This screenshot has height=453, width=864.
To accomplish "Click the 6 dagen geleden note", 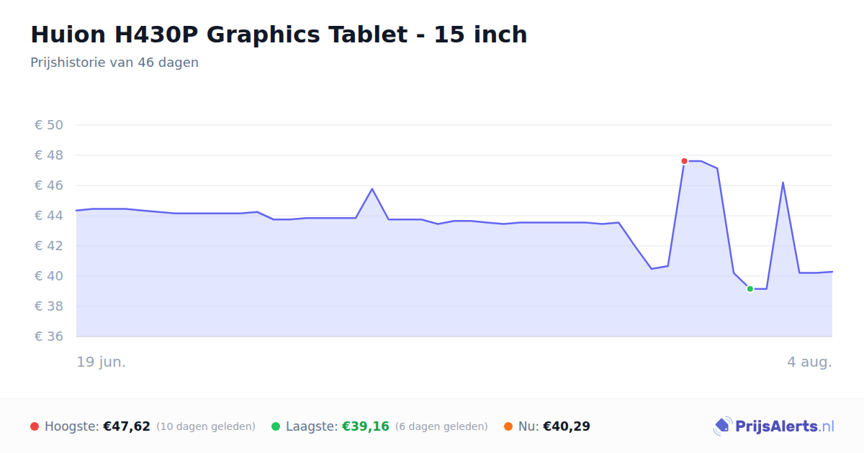I will 441,426.
